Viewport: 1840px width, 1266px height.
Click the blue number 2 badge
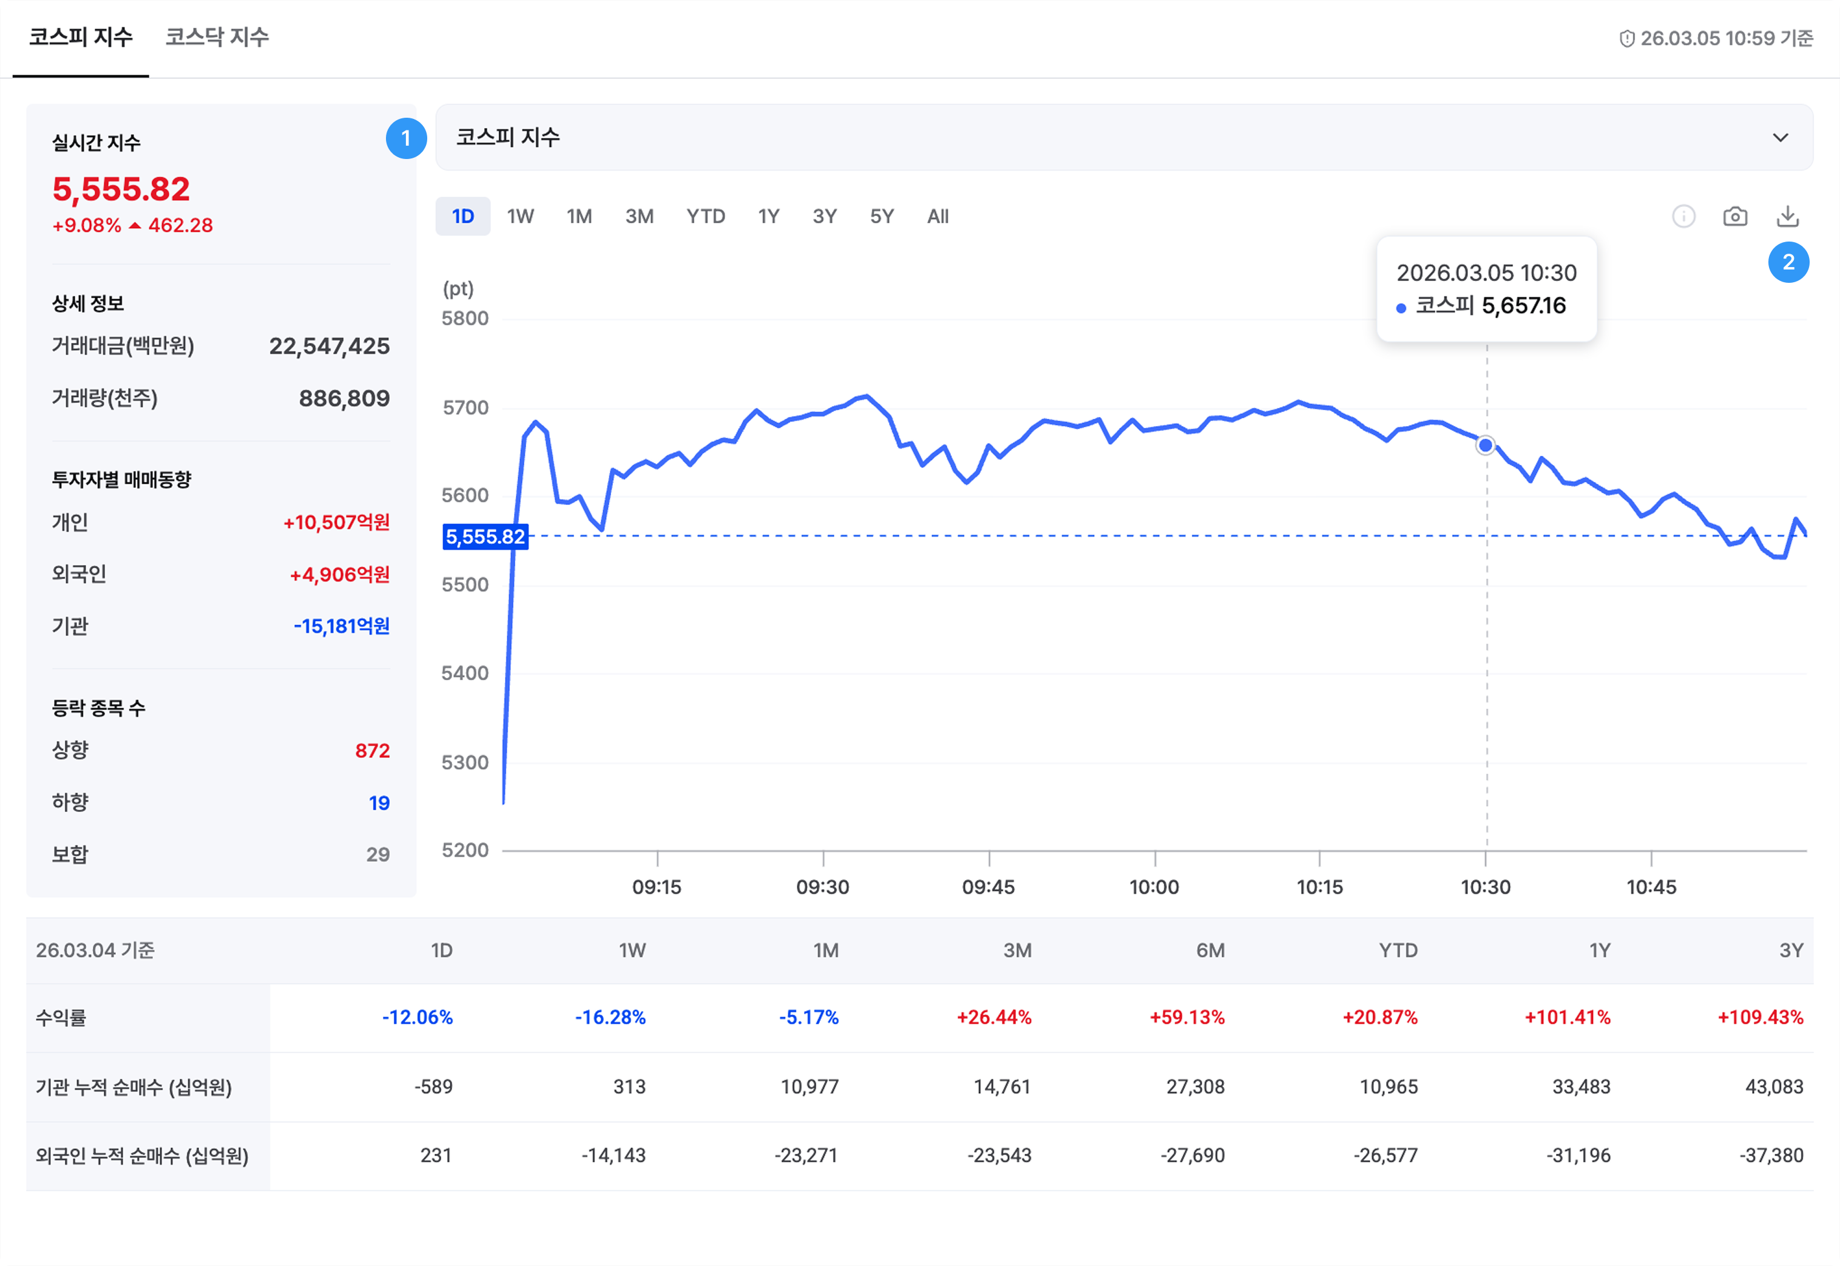click(1788, 263)
